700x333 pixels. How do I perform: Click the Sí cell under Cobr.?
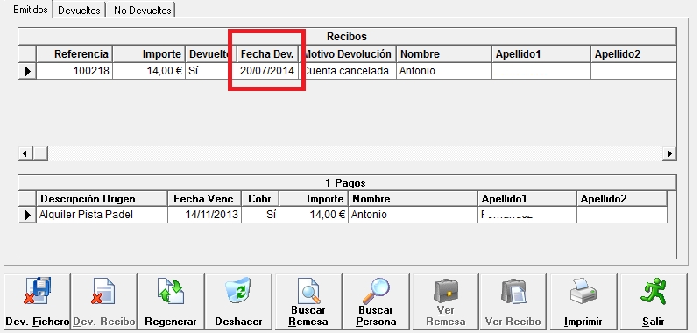click(260, 215)
